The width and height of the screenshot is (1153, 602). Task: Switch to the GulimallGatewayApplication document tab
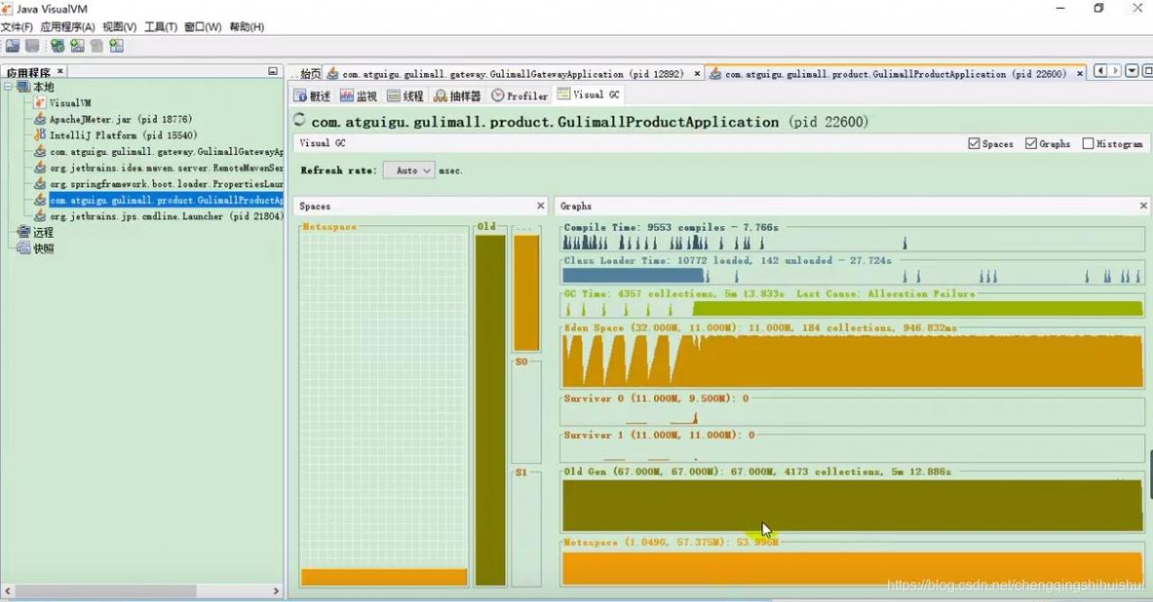513,74
